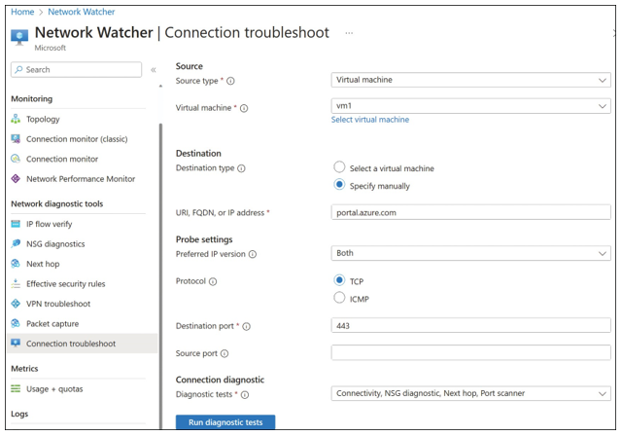
Task: Open Connection monitor (classic) menu item
Action: pos(77,139)
